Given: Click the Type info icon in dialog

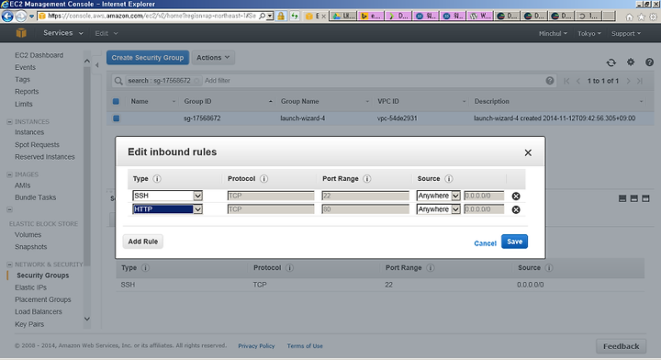Looking at the screenshot, I should [157, 179].
